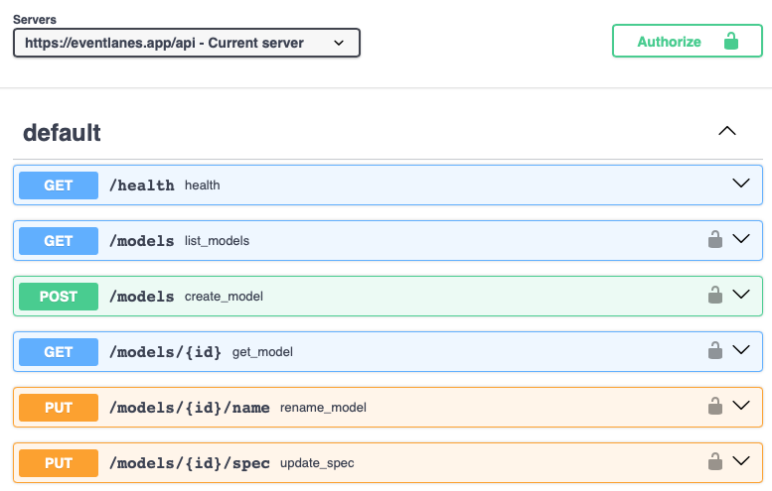Screen dimensions: 772x491
Task: Click the GET badge for get_model
Action: click(x=59, y=352)
